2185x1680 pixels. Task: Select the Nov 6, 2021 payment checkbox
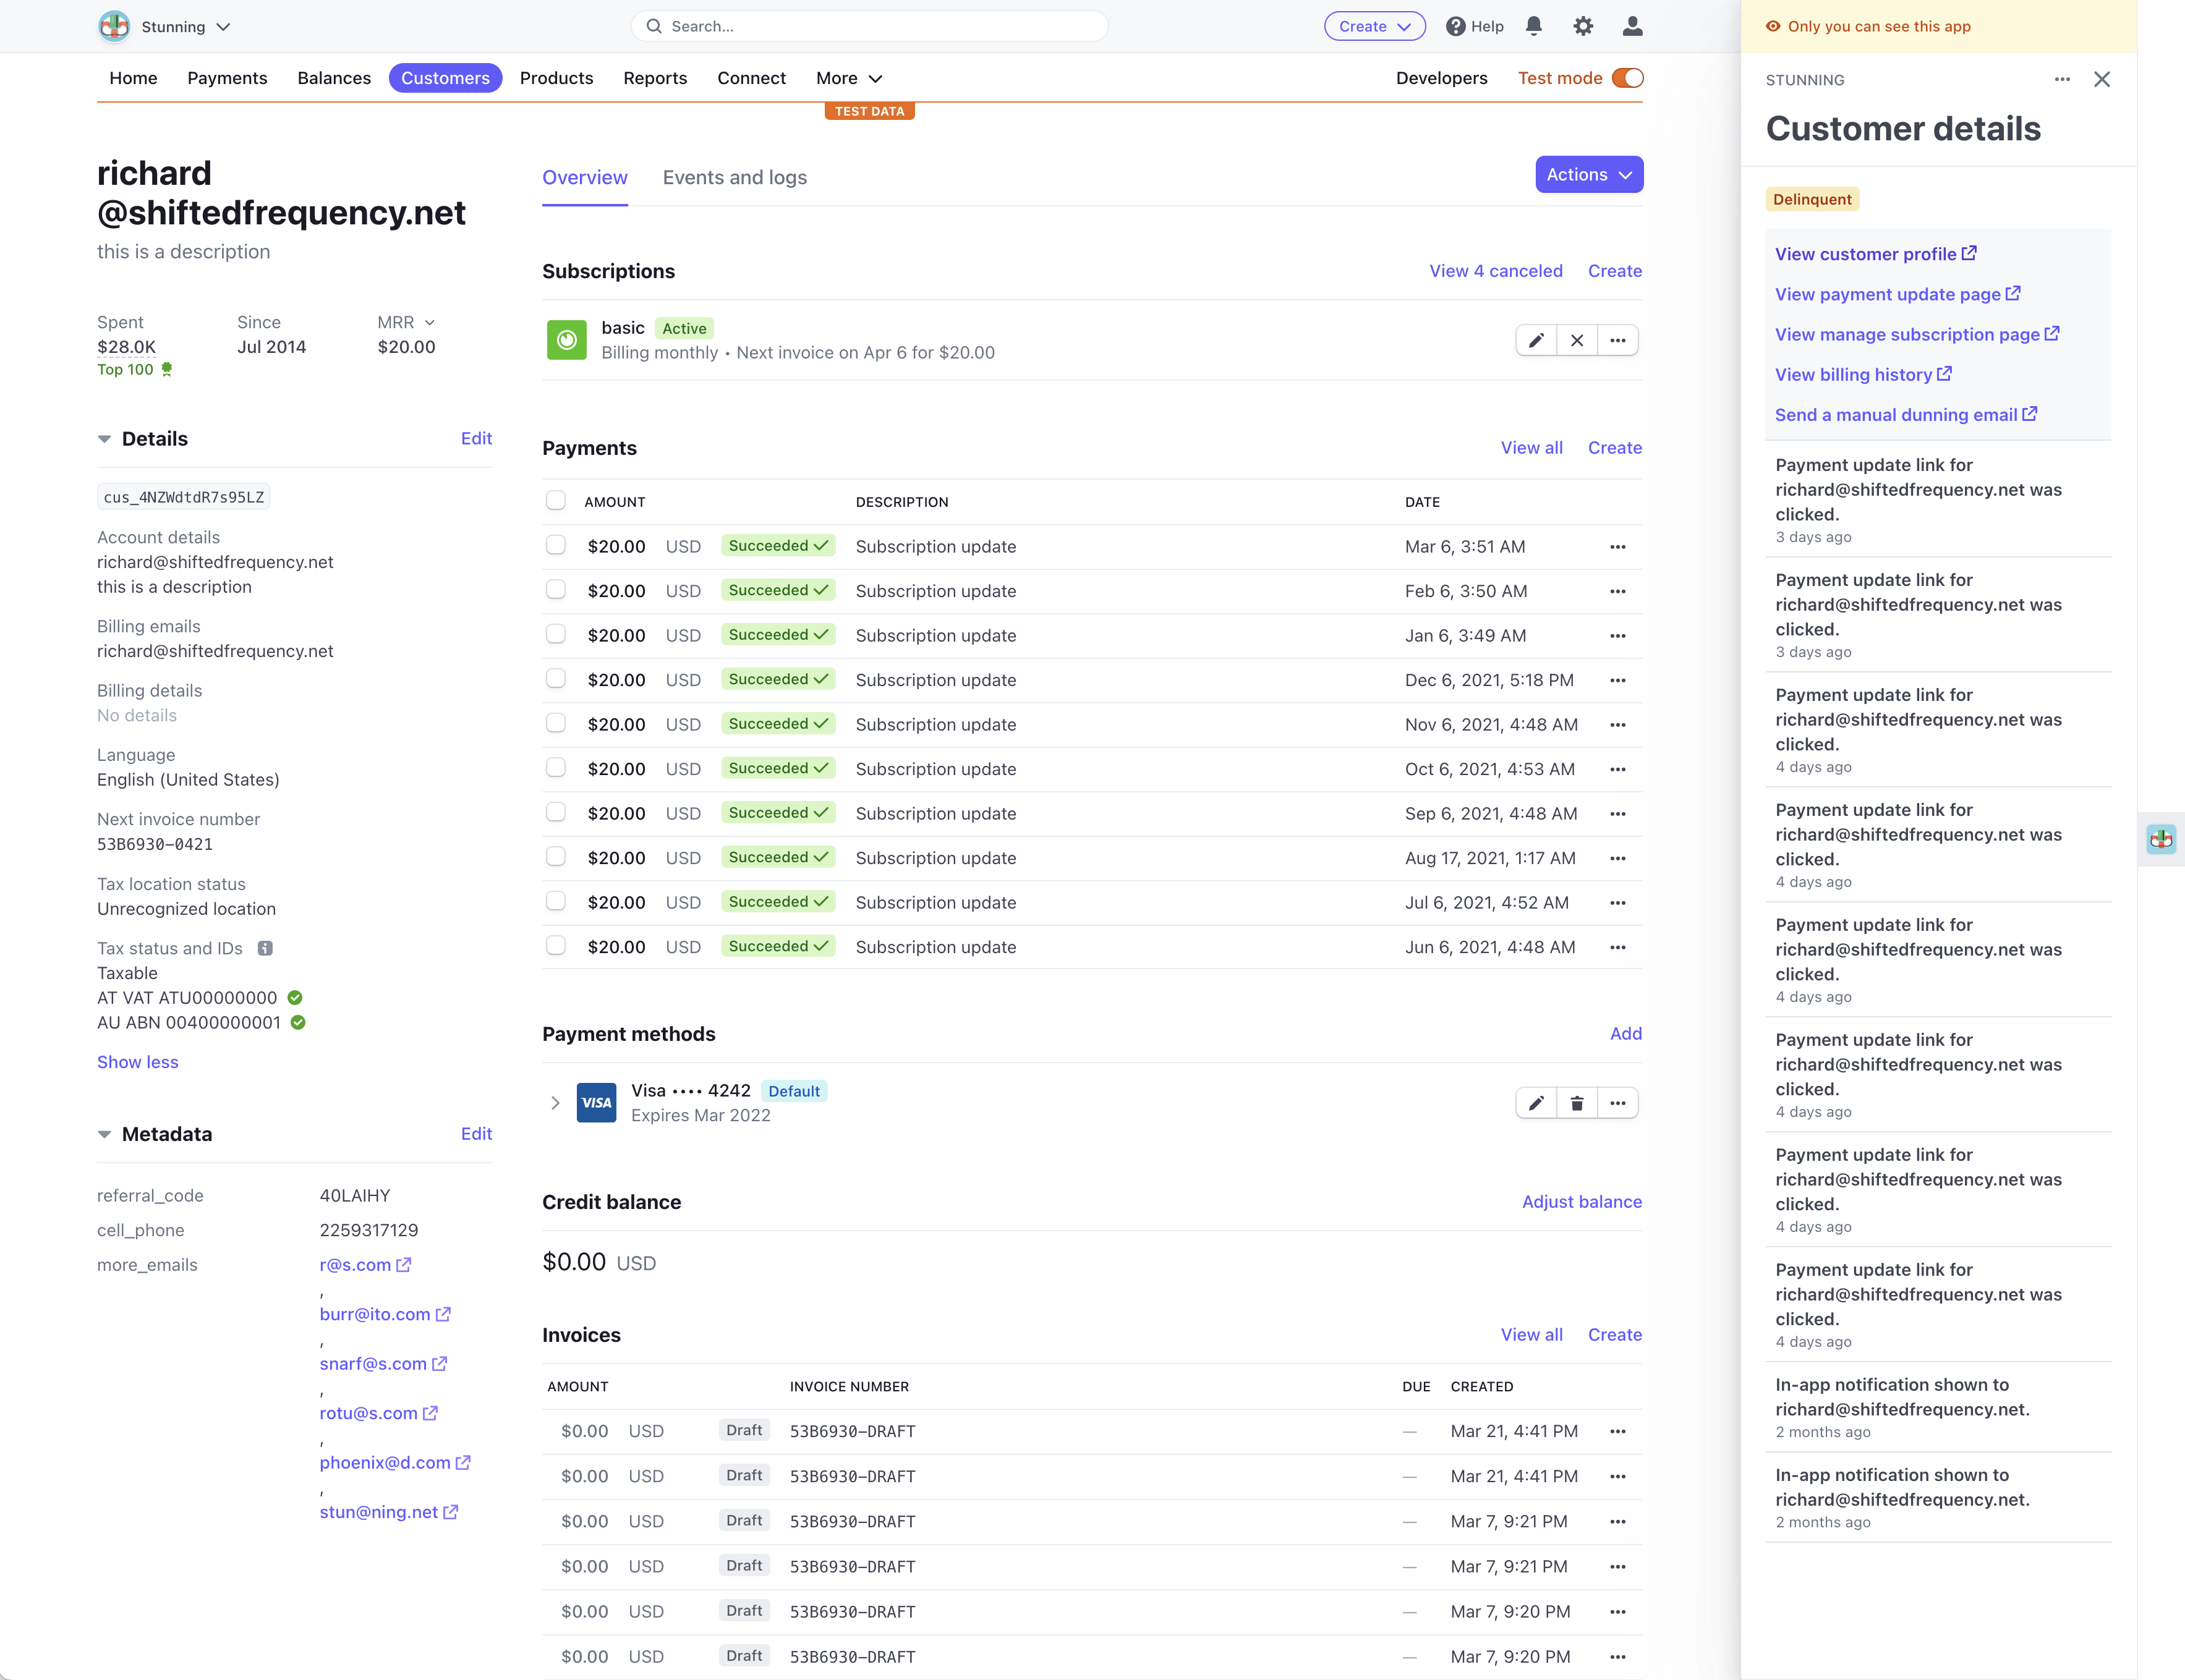[556, 723]
